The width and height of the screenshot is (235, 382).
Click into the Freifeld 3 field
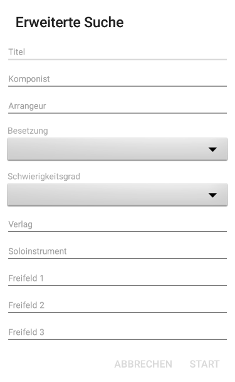pos(117,332)
